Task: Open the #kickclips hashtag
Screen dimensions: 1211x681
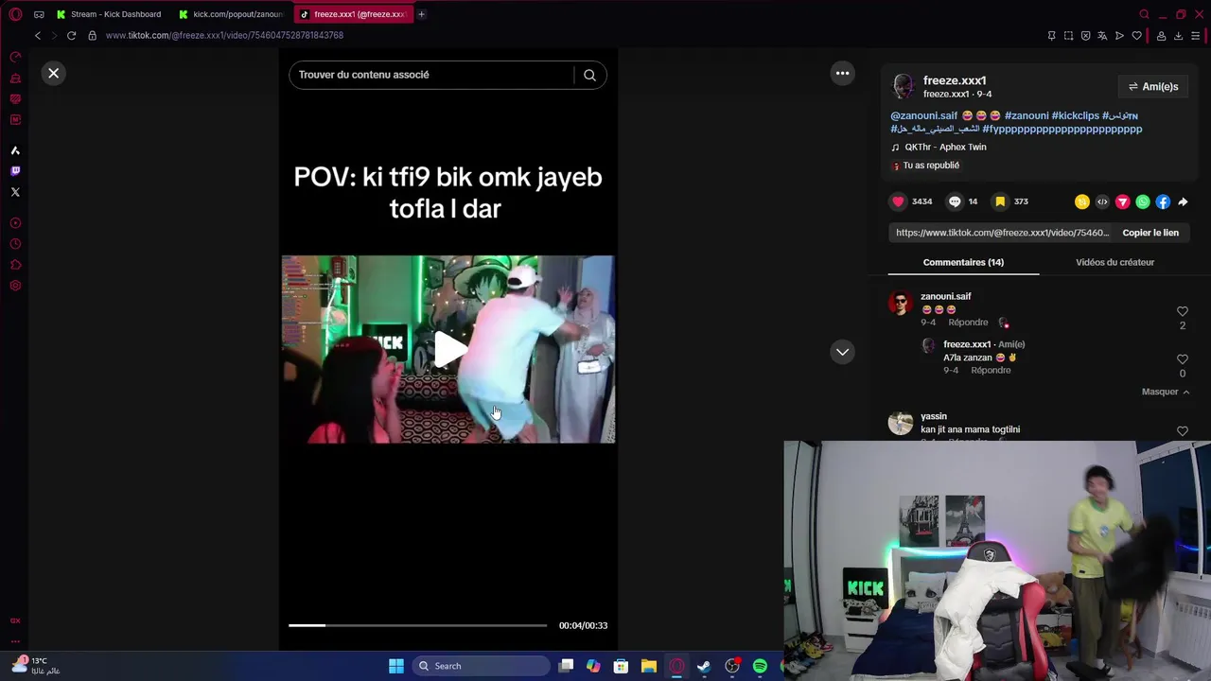Action: click(x=1075, y=115)
